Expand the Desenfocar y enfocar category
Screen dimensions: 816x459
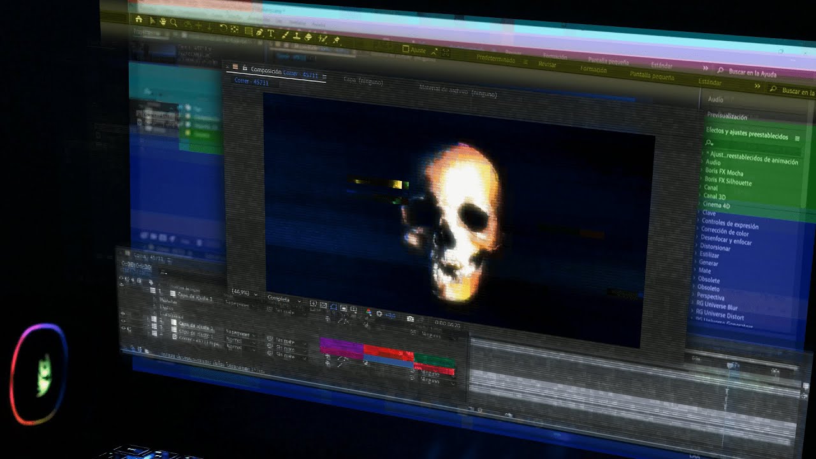click(725, 241)
